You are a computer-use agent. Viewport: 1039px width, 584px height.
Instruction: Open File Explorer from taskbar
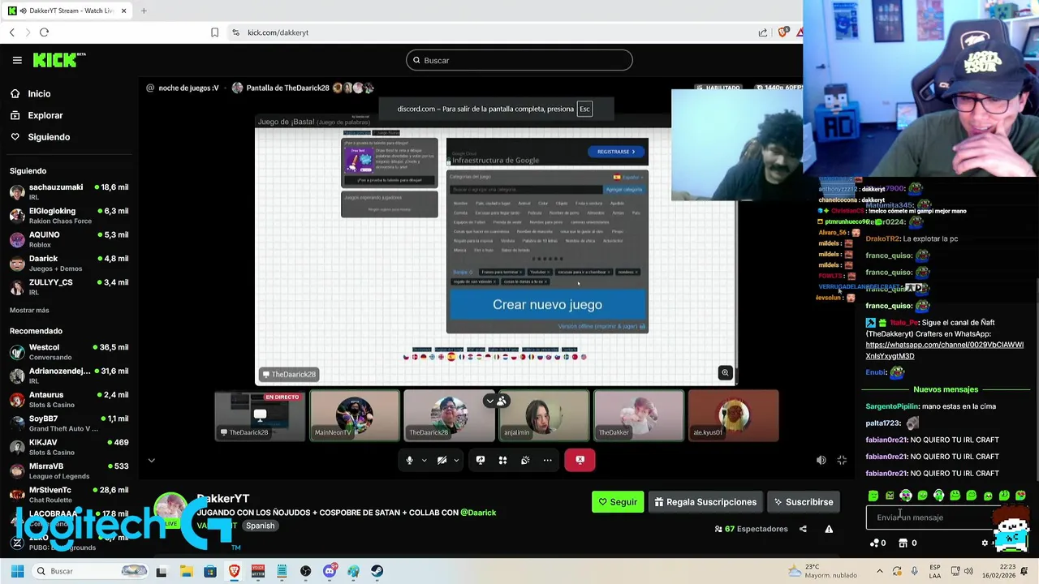click(186, 571)
